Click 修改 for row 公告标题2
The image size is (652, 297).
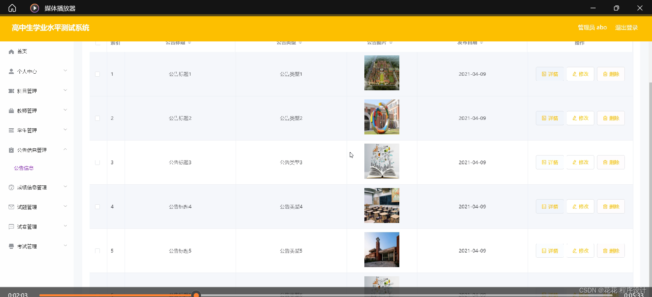tap(580, 118)
